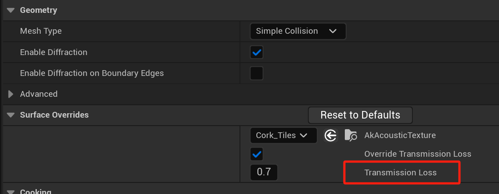Click the AkAcousticTexture label
The width and height of the screenshot is (499, 194).
click(x=400, y=135)
